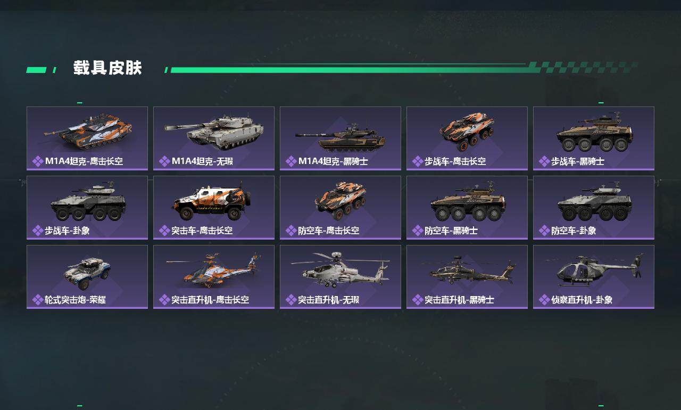Click the purple diamond icon beside 侦察直升机-卦象
Viewport: 681px width, 410px height.
544,300
